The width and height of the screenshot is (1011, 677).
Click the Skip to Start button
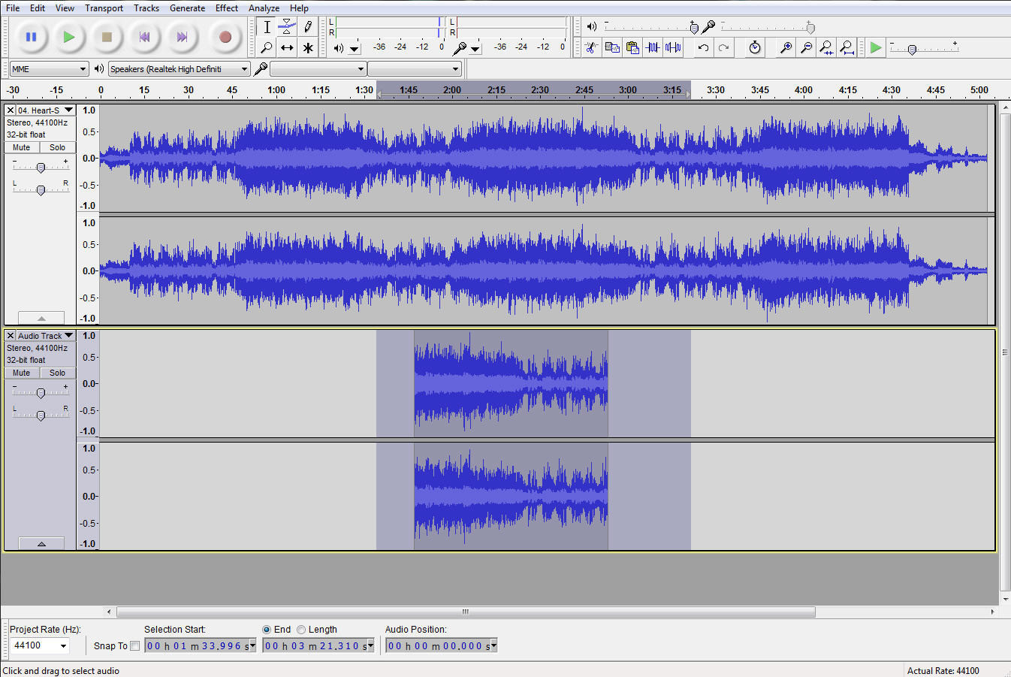pos(144,37)
